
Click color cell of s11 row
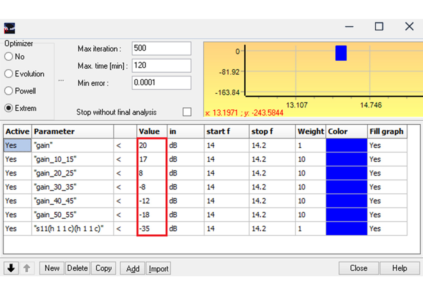pyautogui.click(x=347, y=228)
